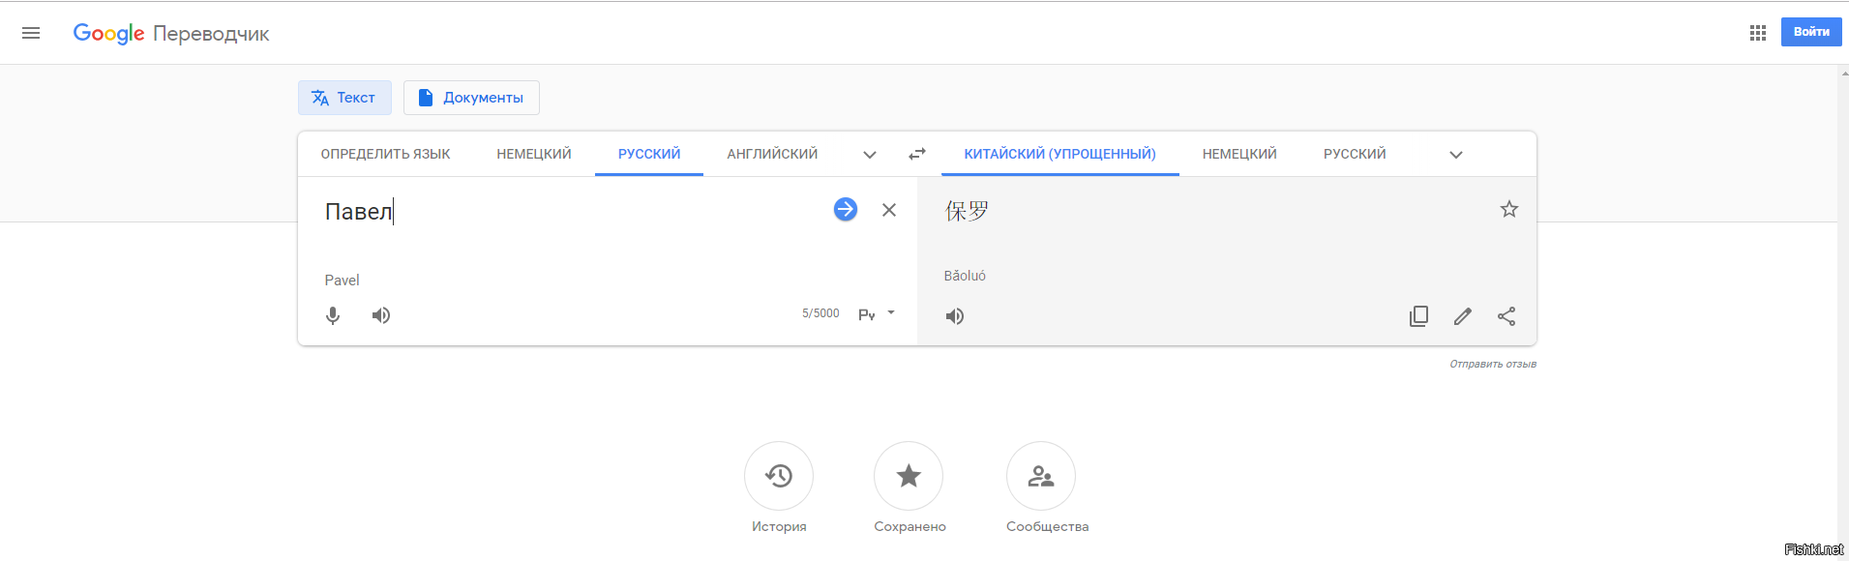Share the translation
Image resolution: width=1849 pixels, height=561 pixels.
coord(1506,316)
